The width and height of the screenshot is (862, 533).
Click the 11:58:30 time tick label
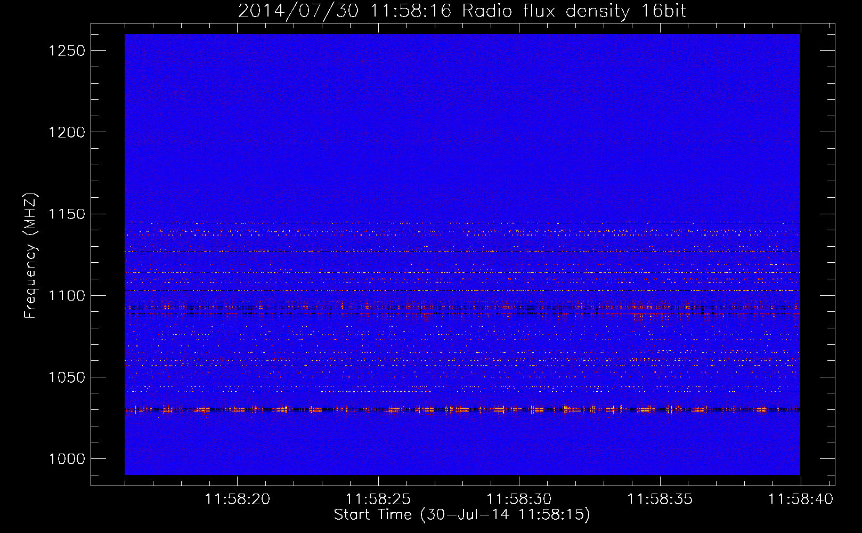coord(519,499)
